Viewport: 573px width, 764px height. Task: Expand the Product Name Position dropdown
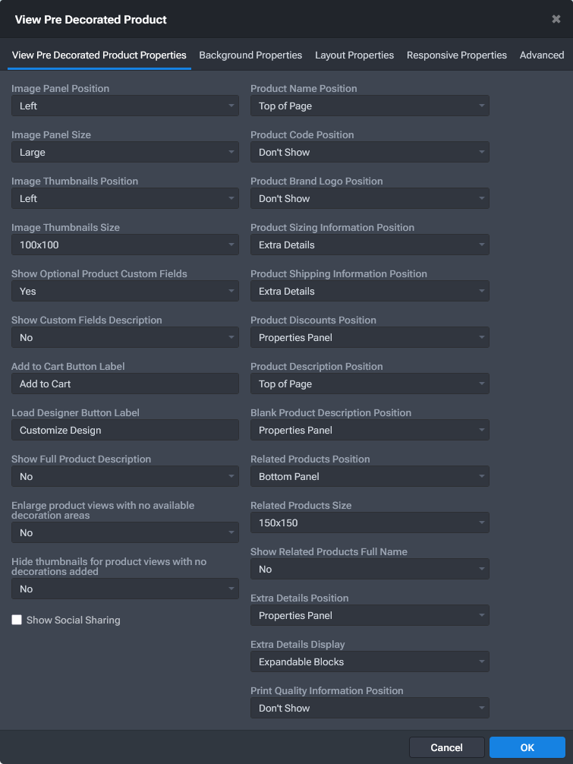pos(370,106)
